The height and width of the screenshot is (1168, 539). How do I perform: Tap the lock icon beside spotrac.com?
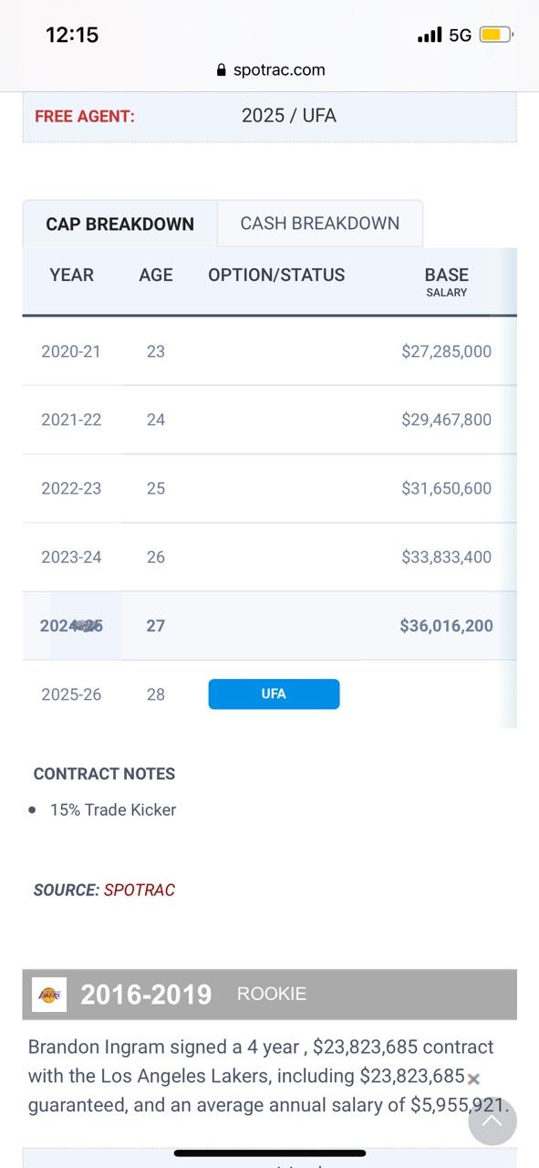click(222, 70)
